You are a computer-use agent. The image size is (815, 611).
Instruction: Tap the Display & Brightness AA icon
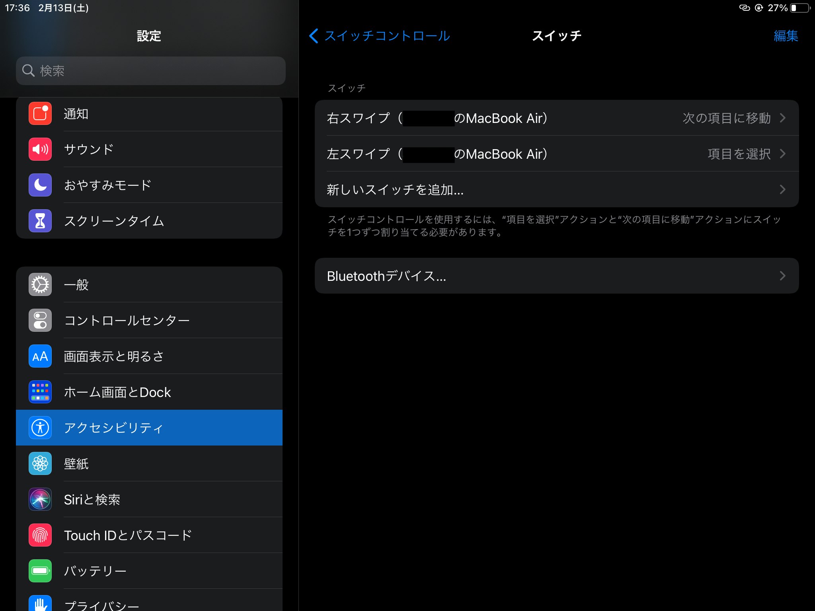(x=40, y=356)
